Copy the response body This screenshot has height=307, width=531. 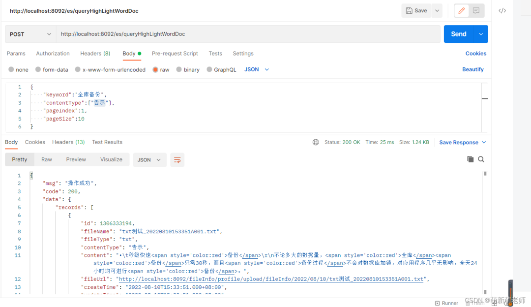[470, 159]
